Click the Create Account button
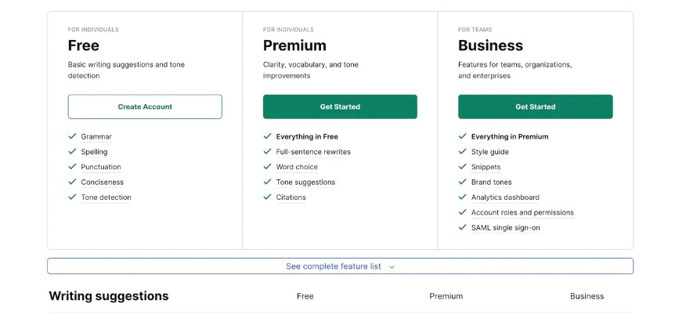The image size is (675, 322). (x=145, y=107)
